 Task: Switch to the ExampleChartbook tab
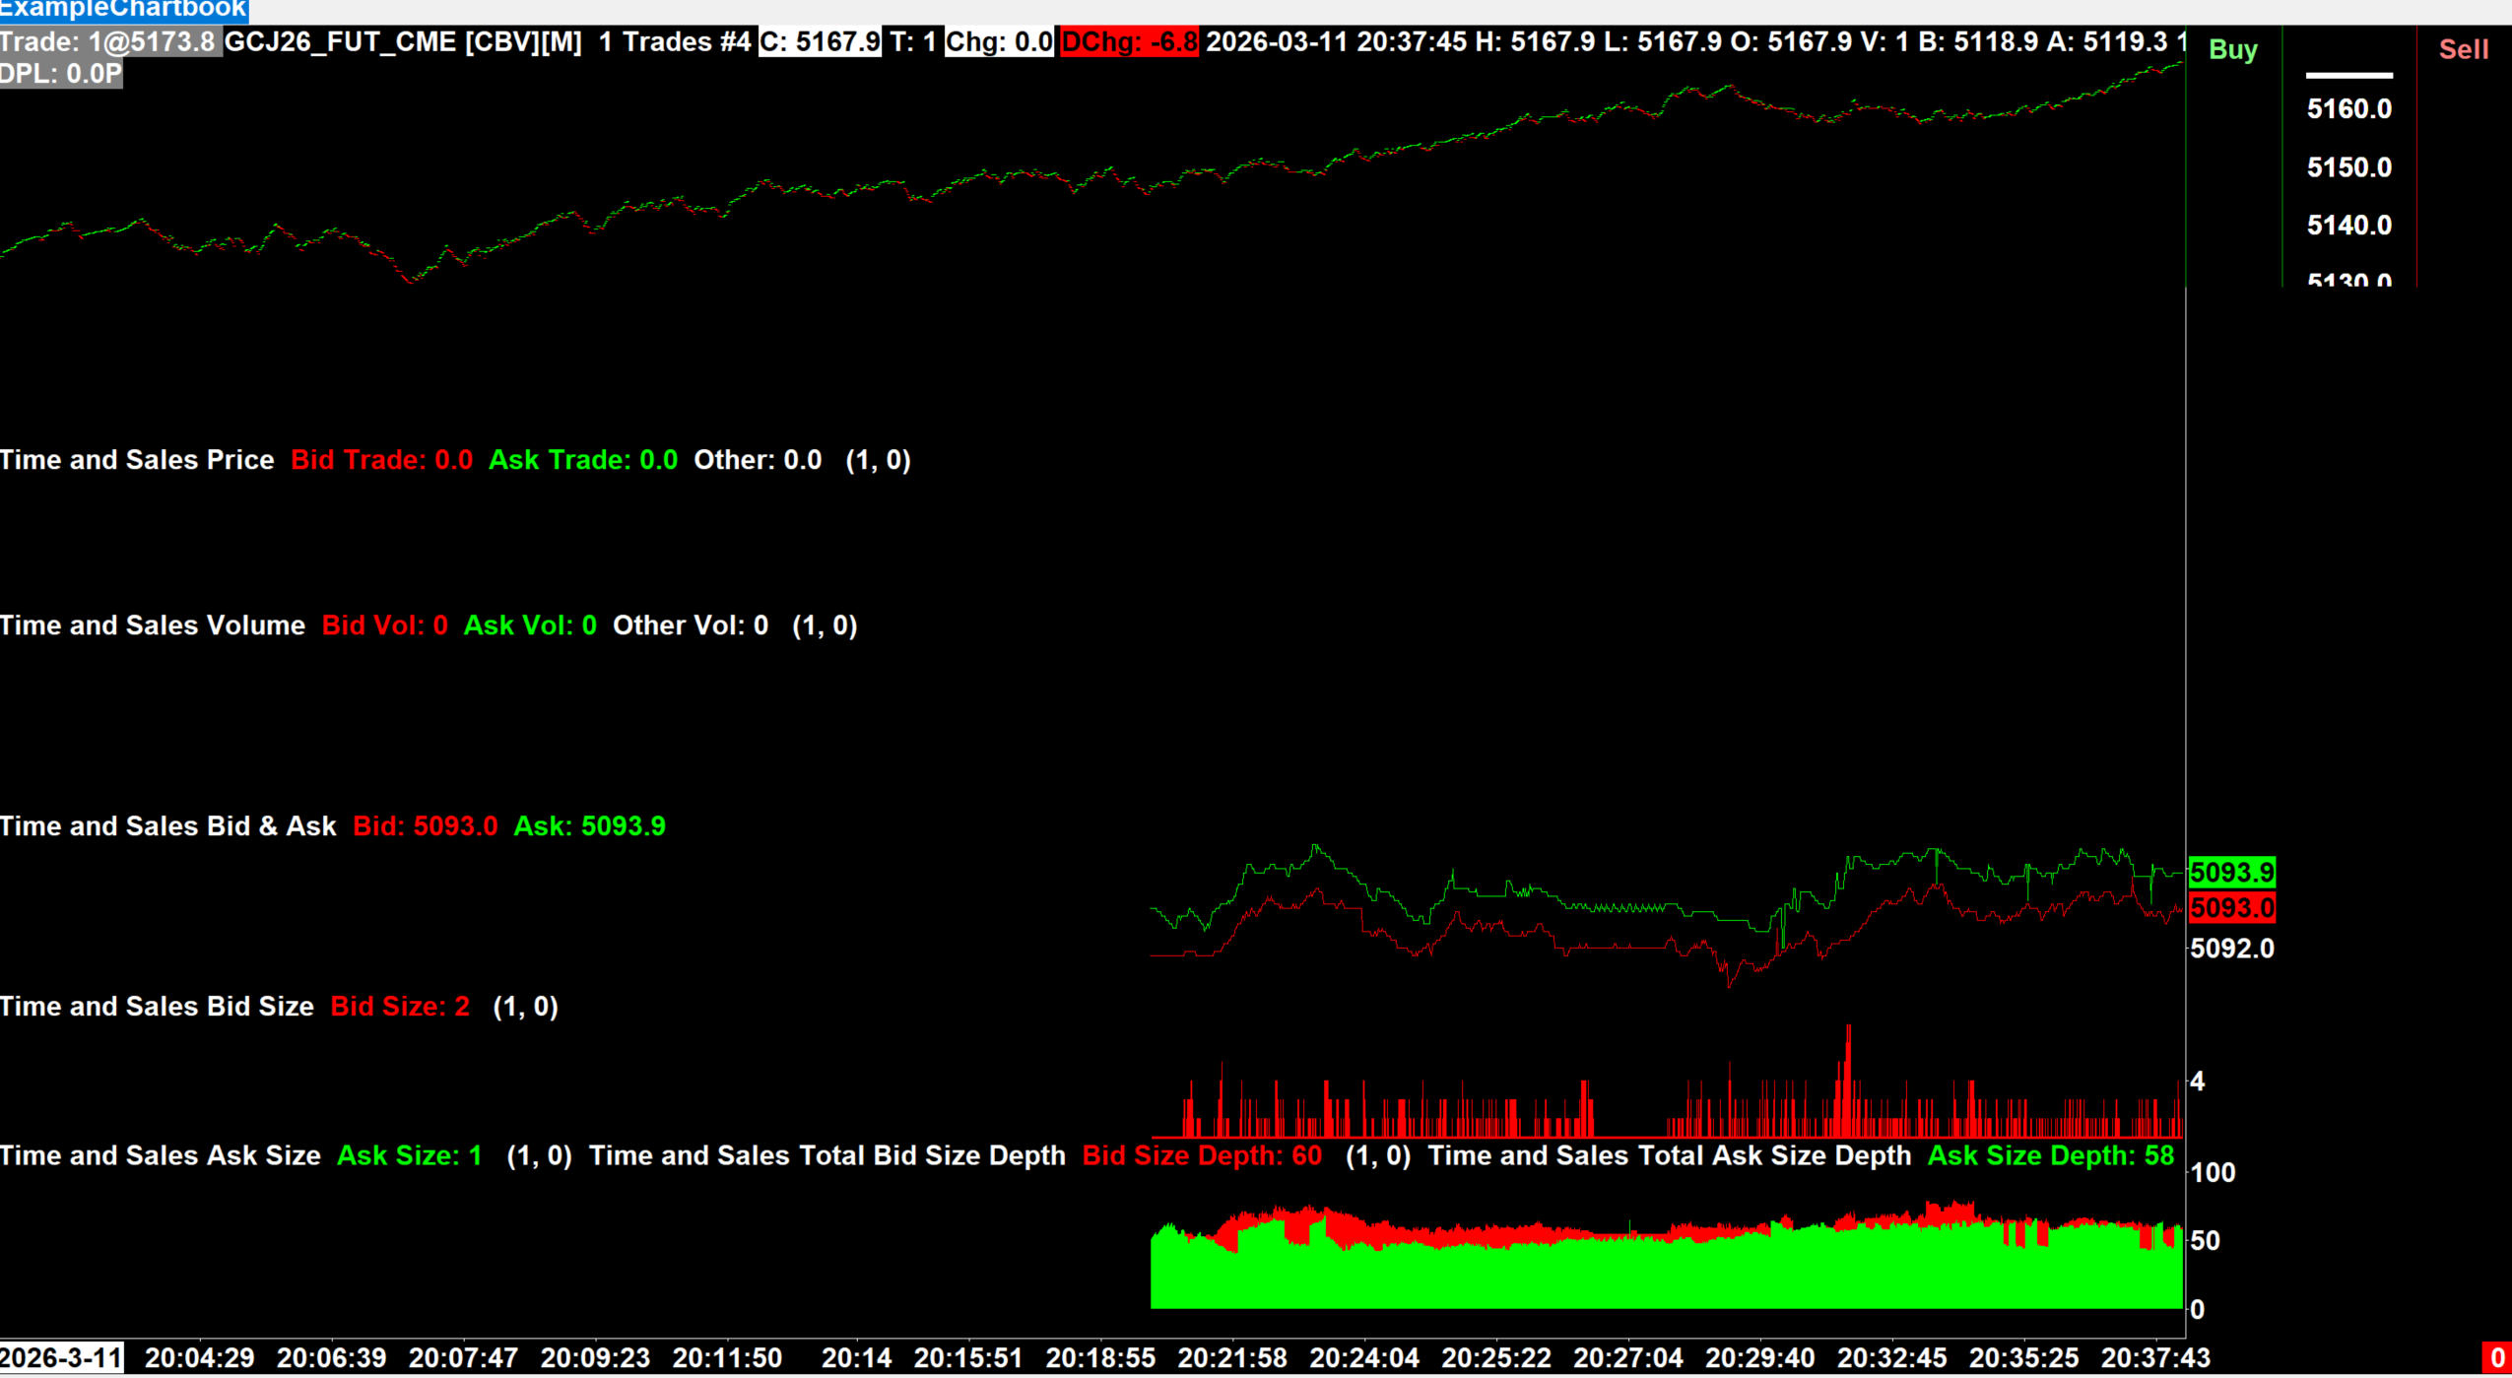(x=122, y=10)
